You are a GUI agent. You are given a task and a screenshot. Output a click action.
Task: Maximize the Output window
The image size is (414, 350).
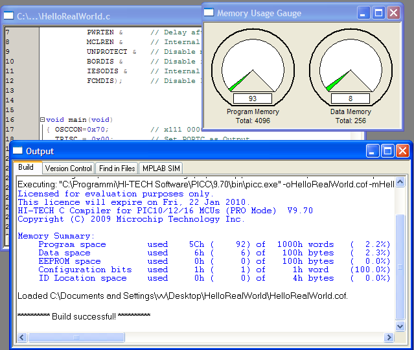(x=387, y=151)
